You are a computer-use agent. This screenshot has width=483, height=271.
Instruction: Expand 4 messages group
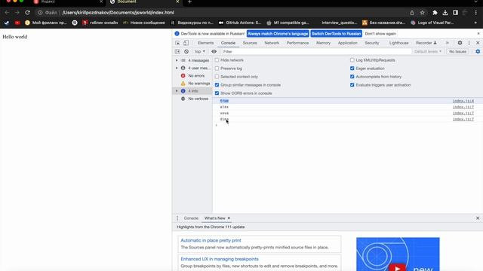177,60
